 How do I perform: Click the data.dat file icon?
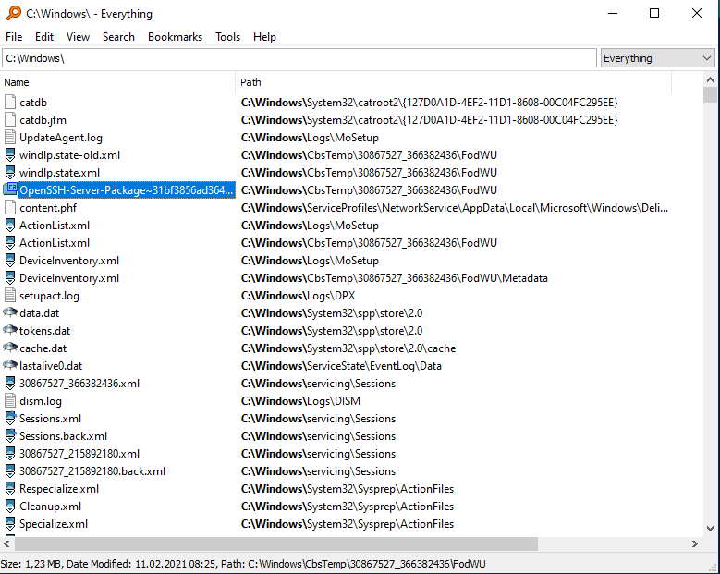9,312
